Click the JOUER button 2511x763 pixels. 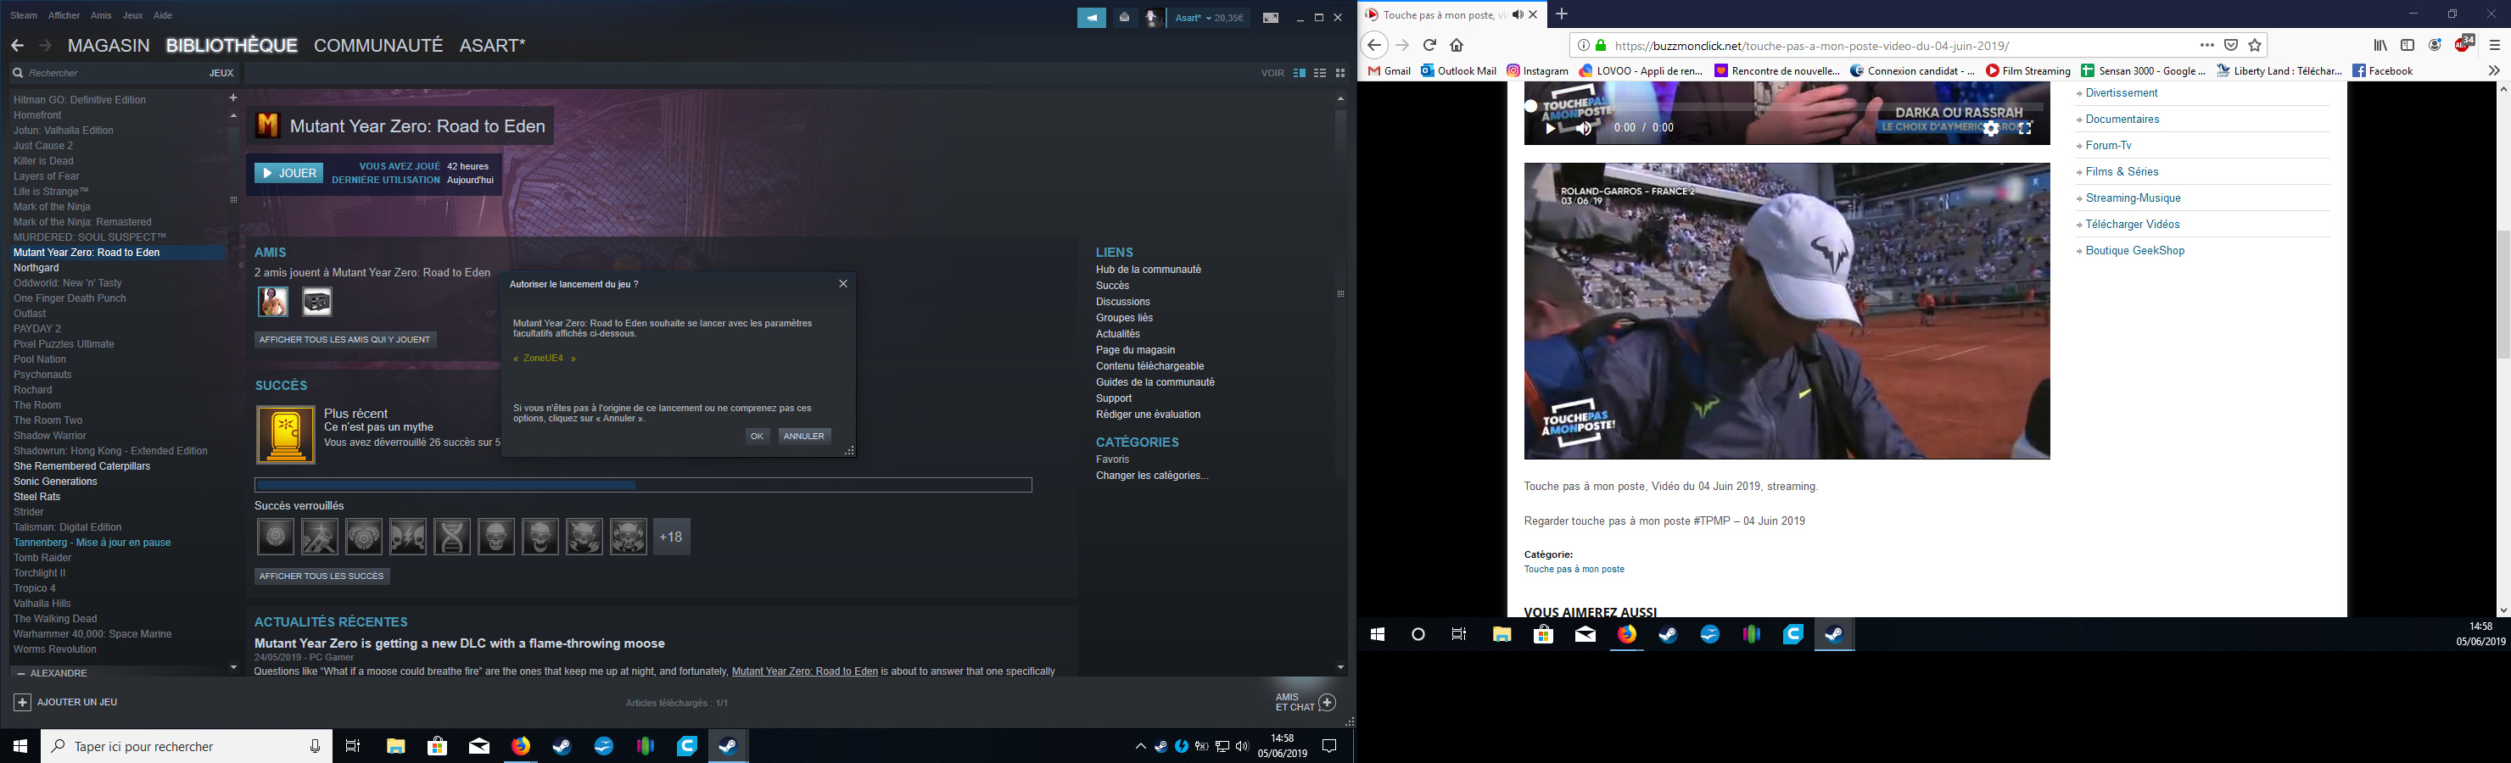[288, 174]
